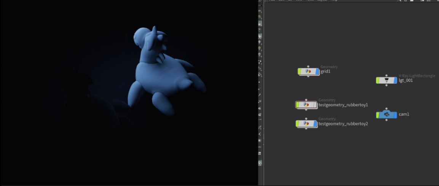Click the output connector below cam1

click(x=386, y=120)
